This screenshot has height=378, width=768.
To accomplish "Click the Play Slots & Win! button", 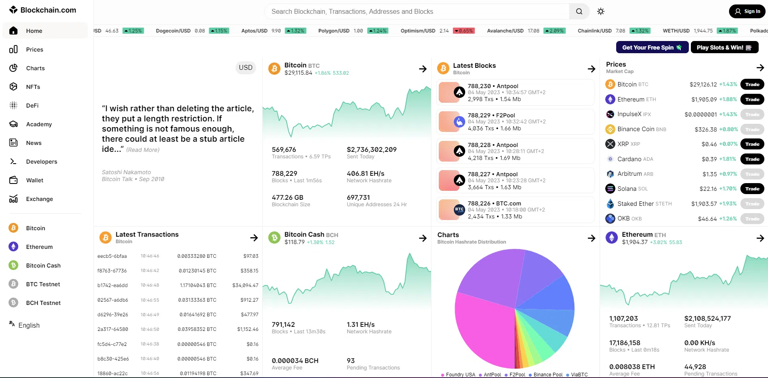I will [x=725, y=48].
